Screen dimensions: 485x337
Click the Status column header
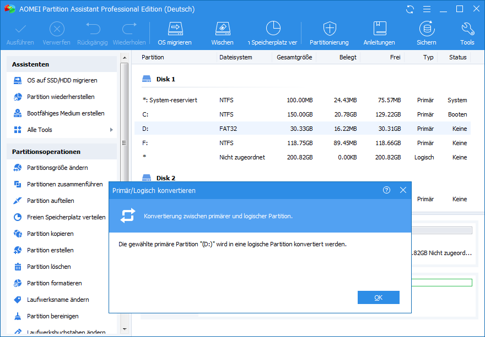458,57
